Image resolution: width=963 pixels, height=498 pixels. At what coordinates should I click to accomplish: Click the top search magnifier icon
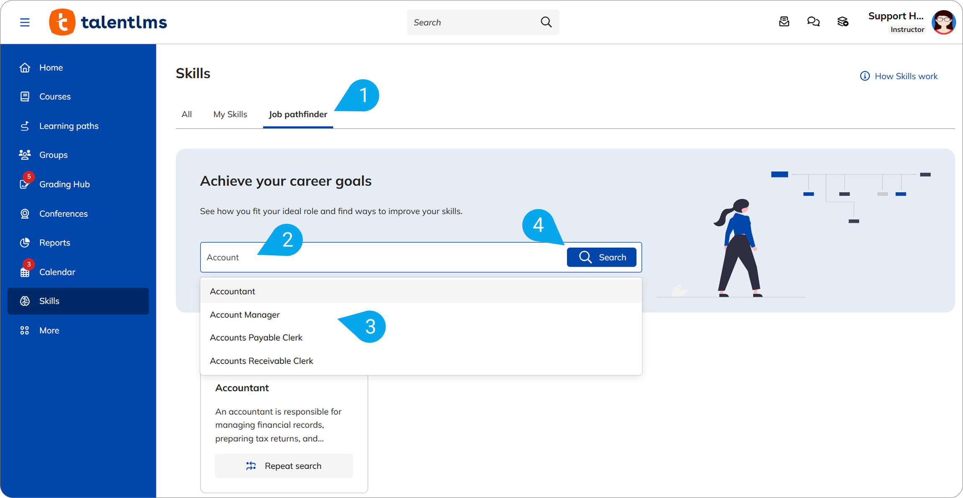[x=546, y=22]
